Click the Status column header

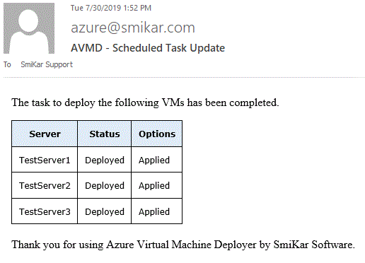[x=105, y=134]
